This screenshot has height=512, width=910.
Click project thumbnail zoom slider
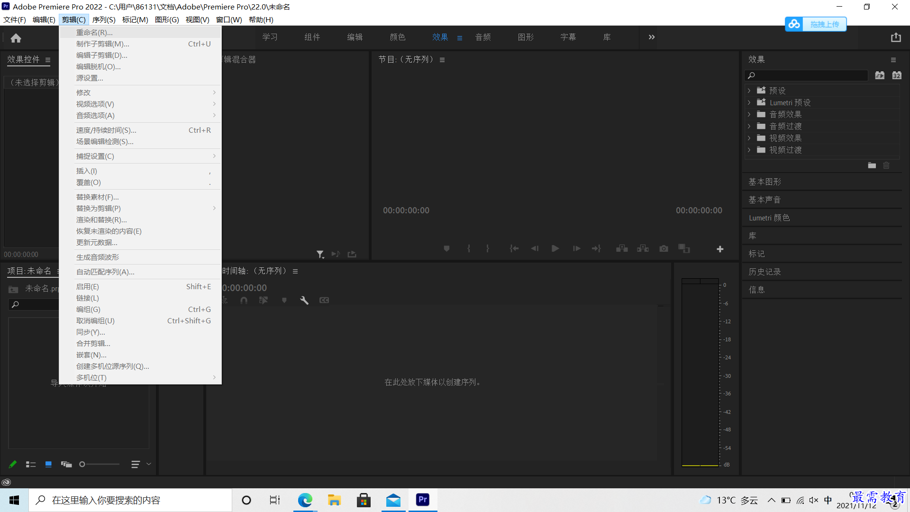(x=100, y=464)
